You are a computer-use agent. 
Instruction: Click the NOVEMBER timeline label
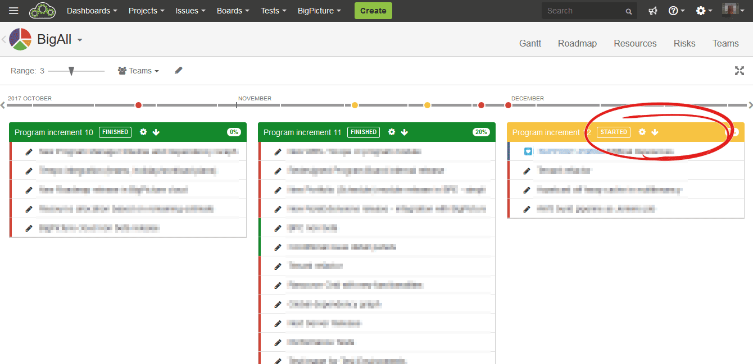click(255, 99)
